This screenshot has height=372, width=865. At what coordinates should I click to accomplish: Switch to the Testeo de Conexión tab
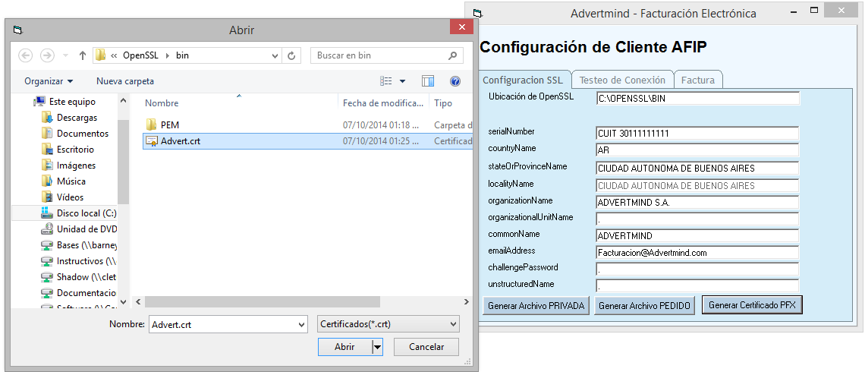click(x=622, y=80)
